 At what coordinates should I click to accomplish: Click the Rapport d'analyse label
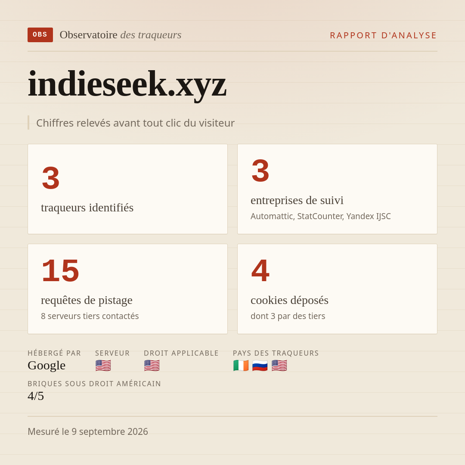point(384,35)
